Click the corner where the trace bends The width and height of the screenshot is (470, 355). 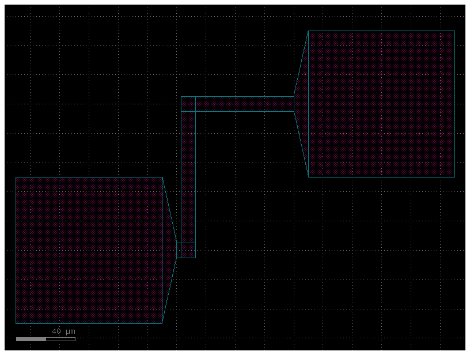[188, 103]
